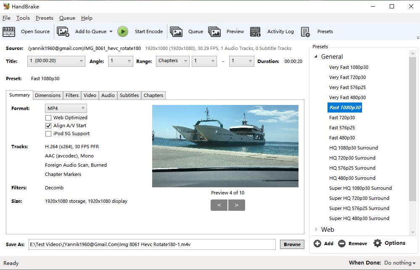Enable Web Optimized output

pos(49,118)
